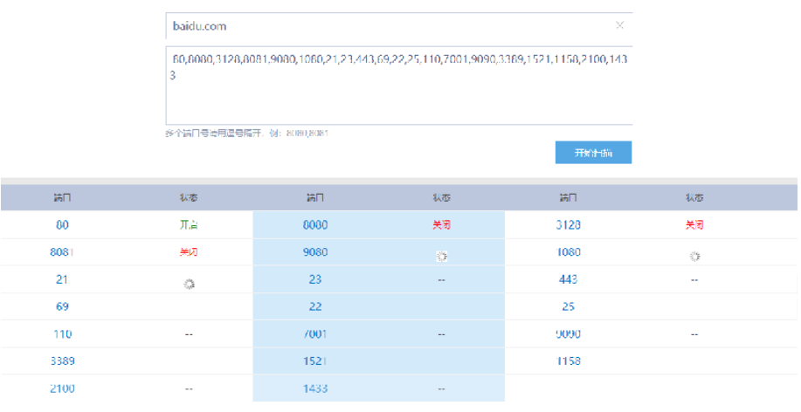Click the loading spinner for port 21

pyautogui.click(x=189, y=284)
